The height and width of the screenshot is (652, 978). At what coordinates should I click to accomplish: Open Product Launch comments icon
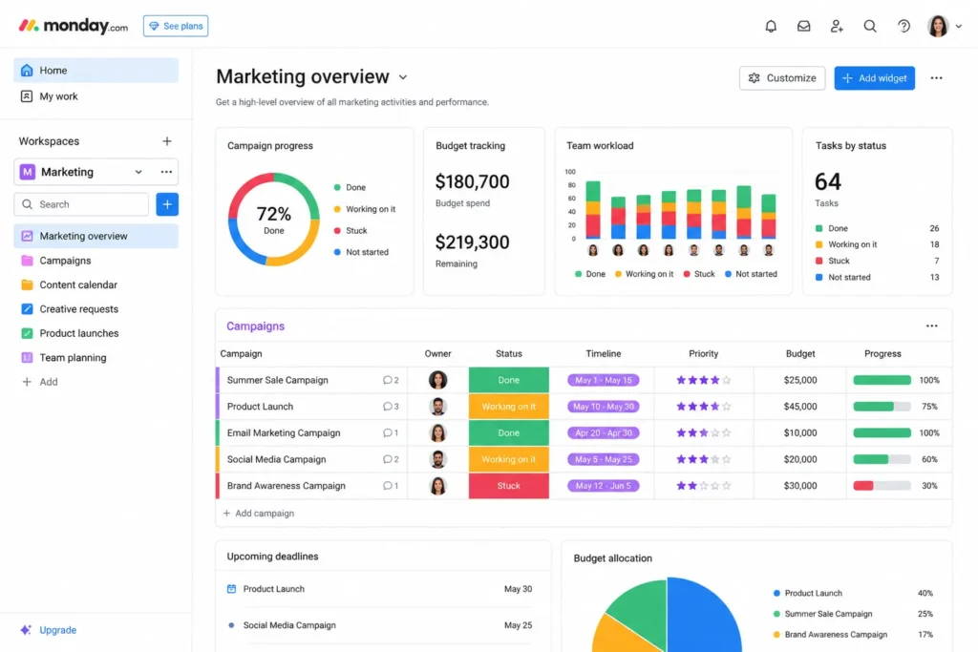pyautogui.click(x=391, y=407)
